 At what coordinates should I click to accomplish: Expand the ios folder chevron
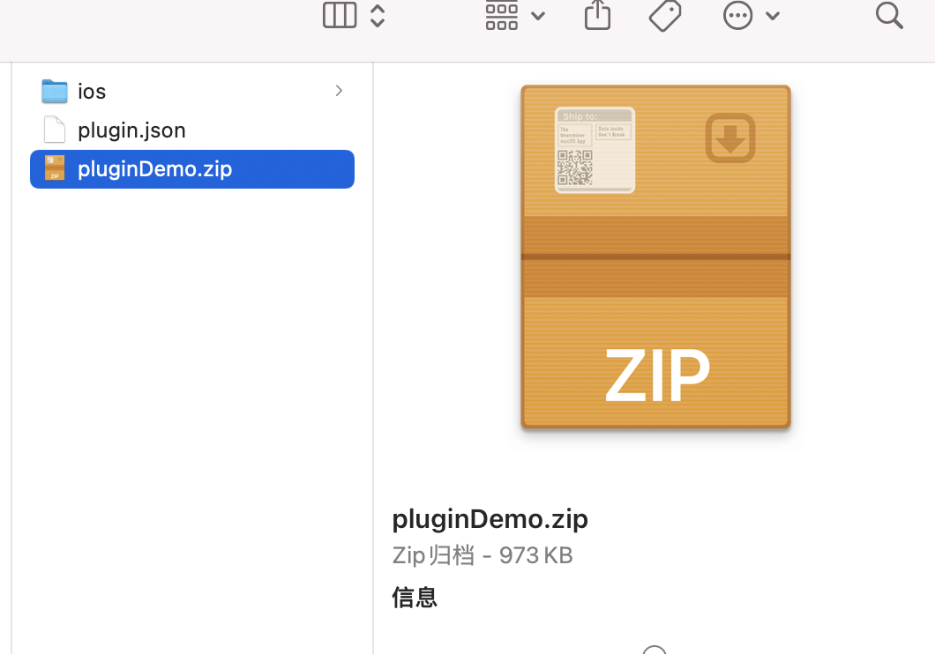point(339,91)
